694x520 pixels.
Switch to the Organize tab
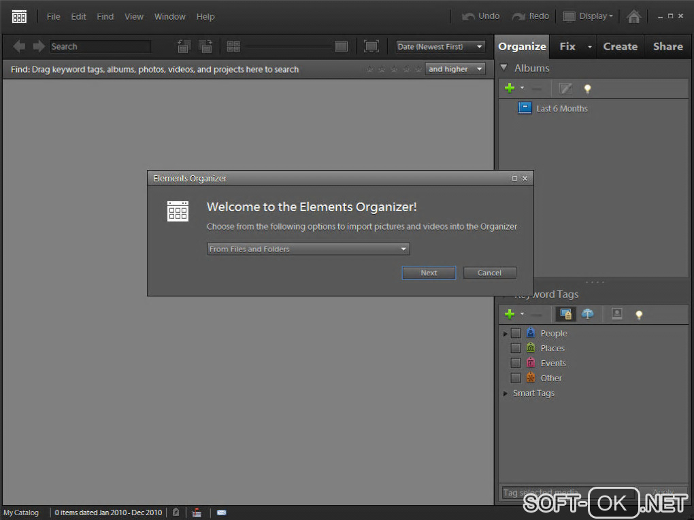(x=522, y=46)
